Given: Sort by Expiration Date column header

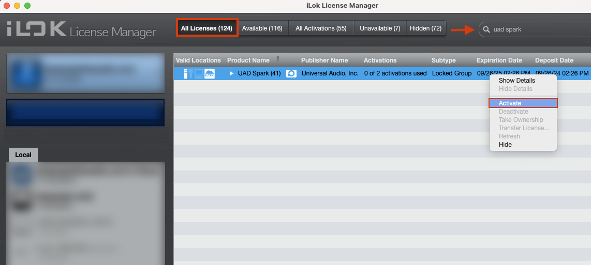Looking at the screenshot, I should 499,60.
